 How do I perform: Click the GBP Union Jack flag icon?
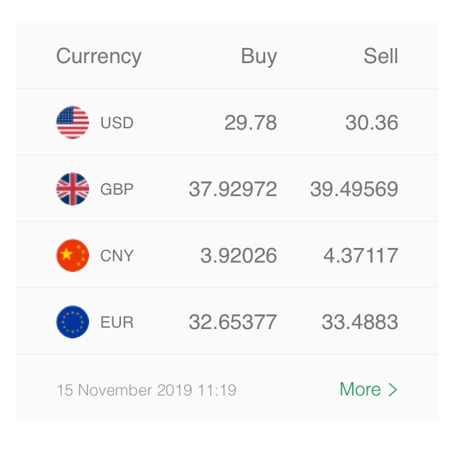tap(72, 189)
